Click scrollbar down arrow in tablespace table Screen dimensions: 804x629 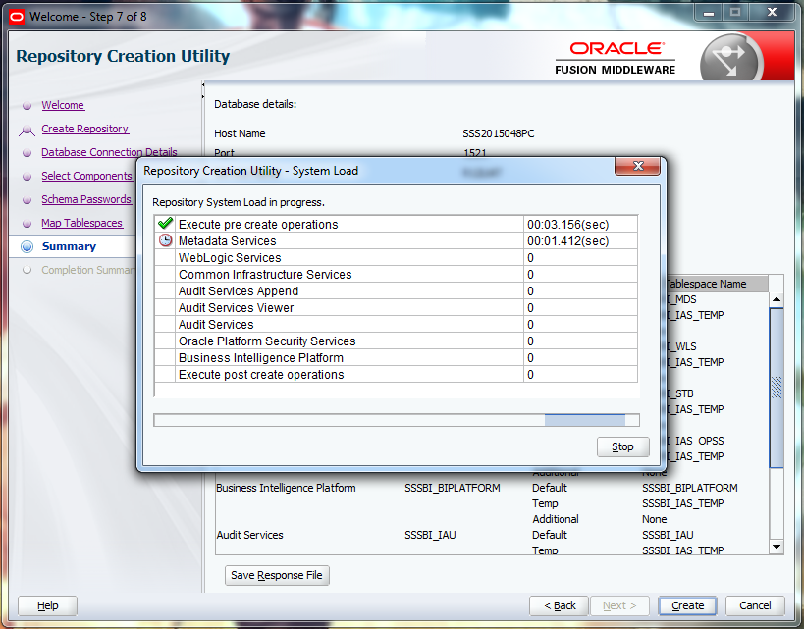point(777,547)
